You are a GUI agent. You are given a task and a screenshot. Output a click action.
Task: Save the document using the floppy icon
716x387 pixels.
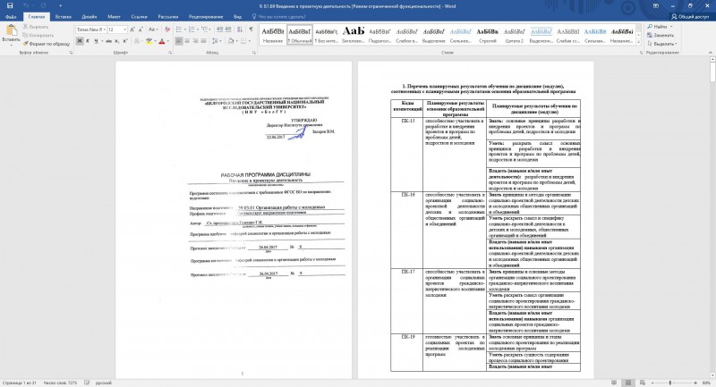tap(10, 6)
